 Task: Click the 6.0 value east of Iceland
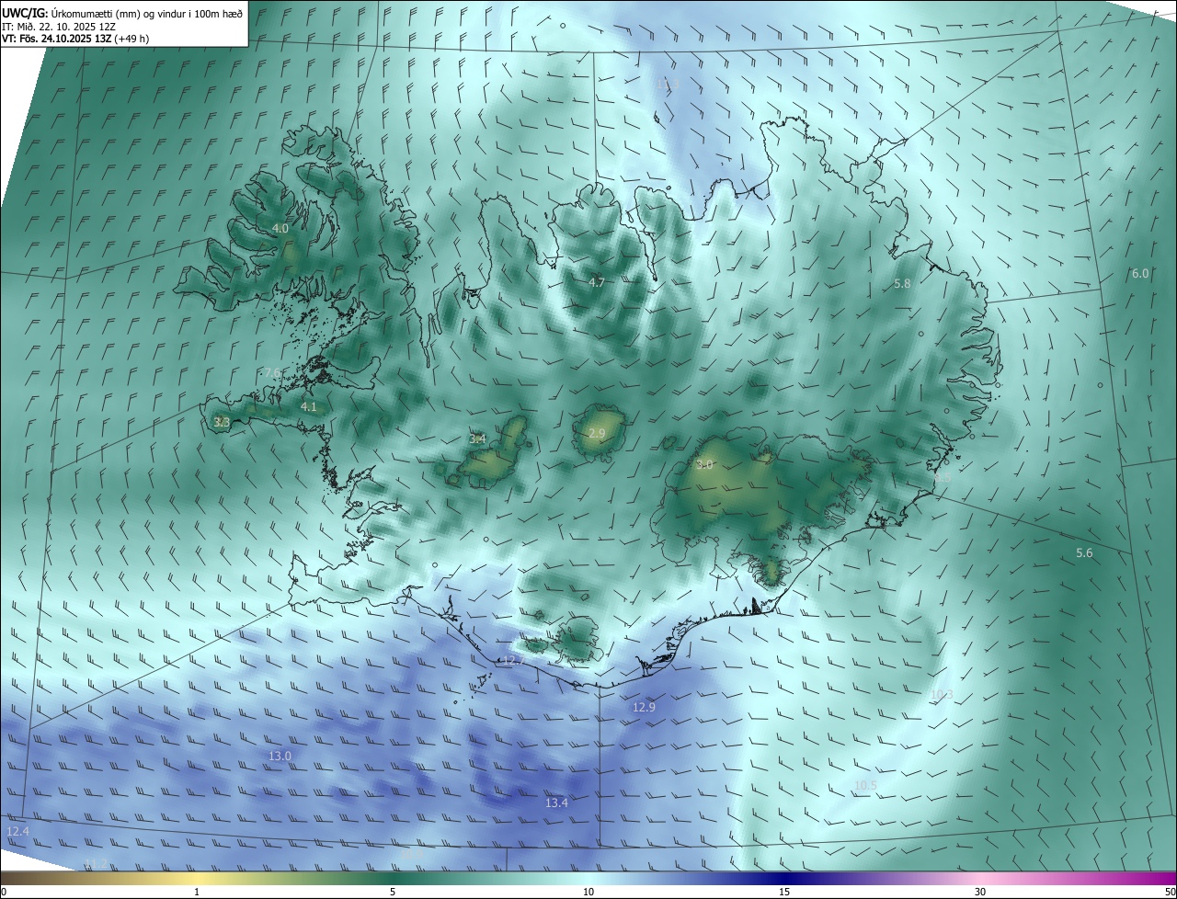(1140, 274)
